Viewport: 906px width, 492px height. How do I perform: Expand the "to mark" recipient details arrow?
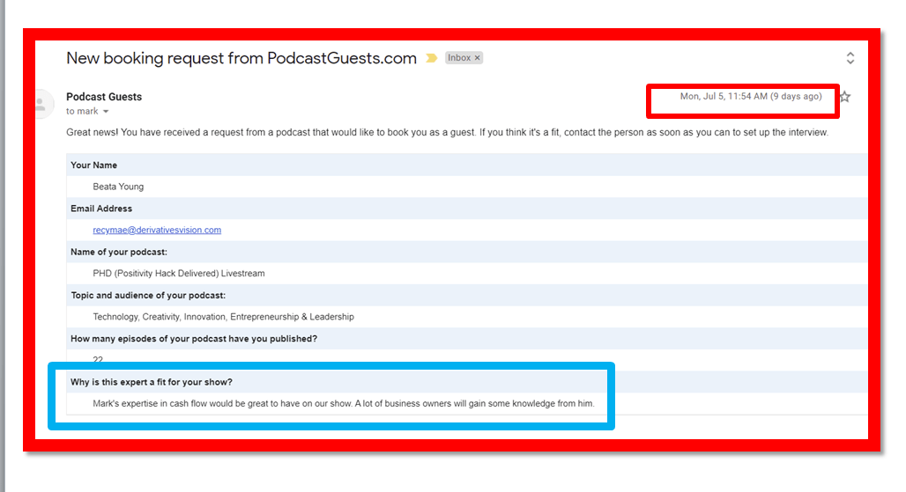[106, 112]
